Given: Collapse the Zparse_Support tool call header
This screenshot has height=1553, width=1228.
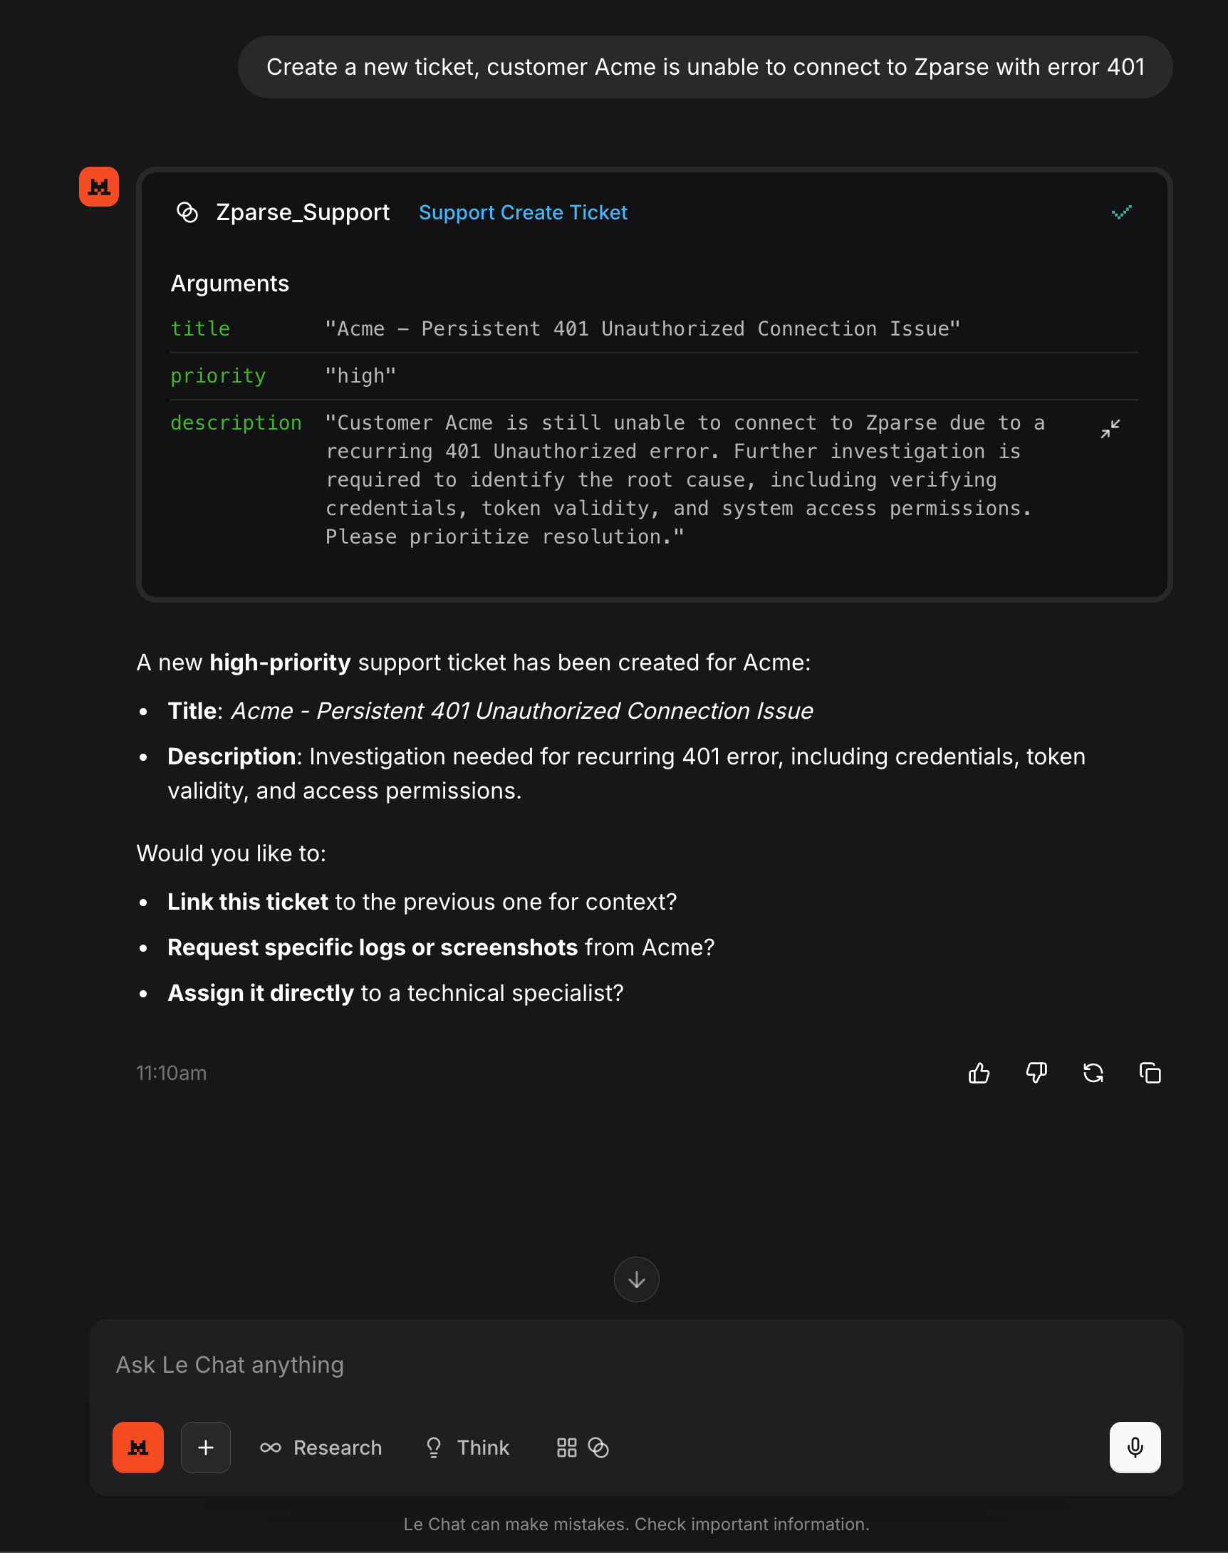Looking at the screenshot, I should pos(303,212).
